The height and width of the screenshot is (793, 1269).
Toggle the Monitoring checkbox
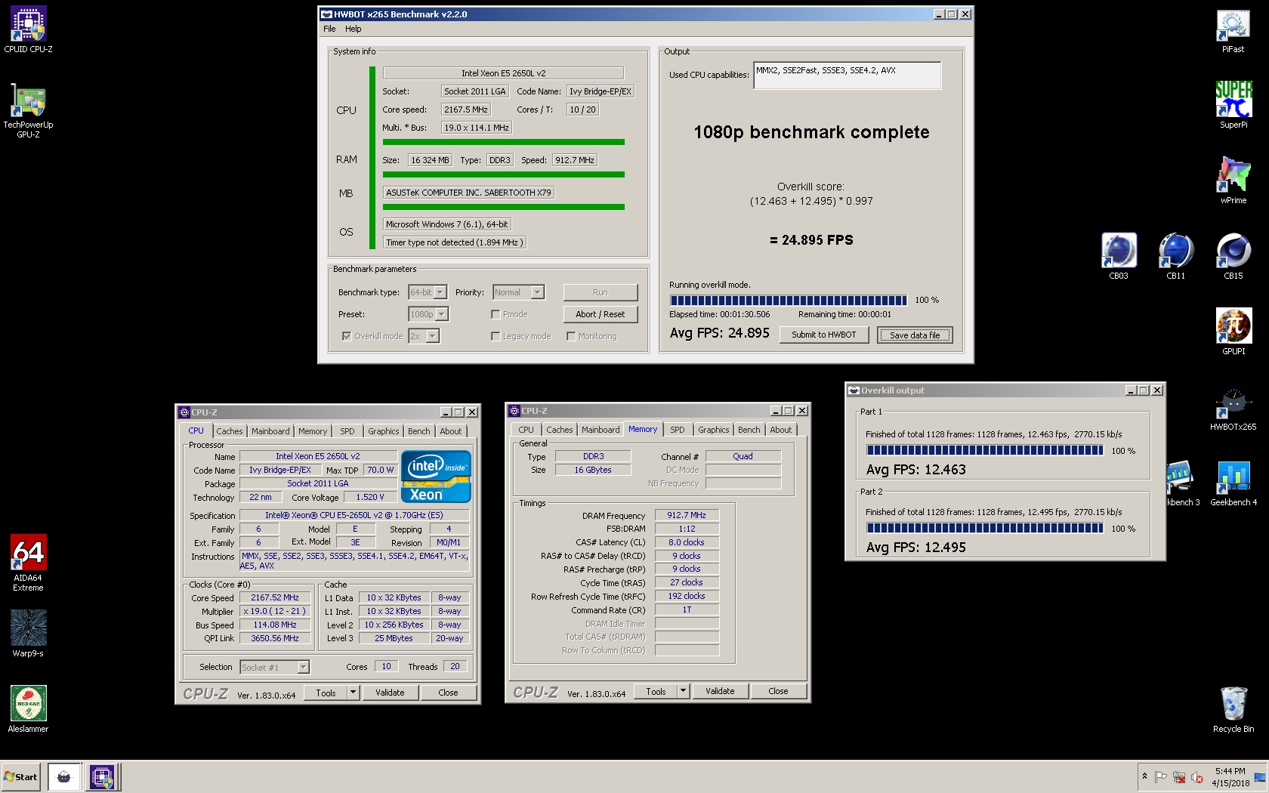click(x=571, y=336)
